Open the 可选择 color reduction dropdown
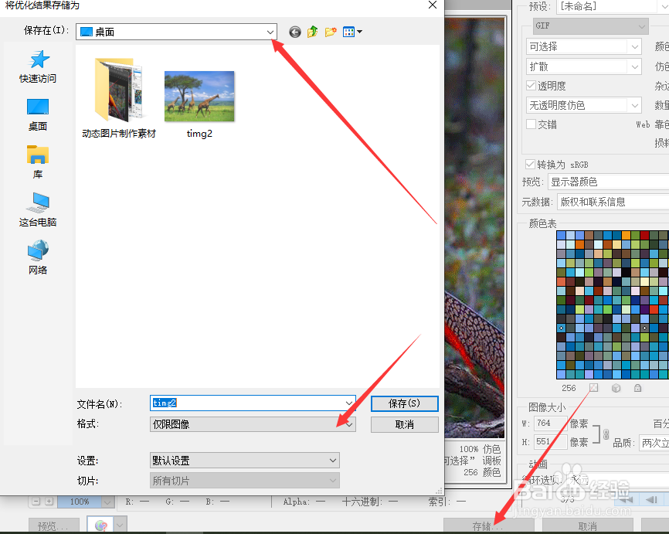 coord(584,46)
